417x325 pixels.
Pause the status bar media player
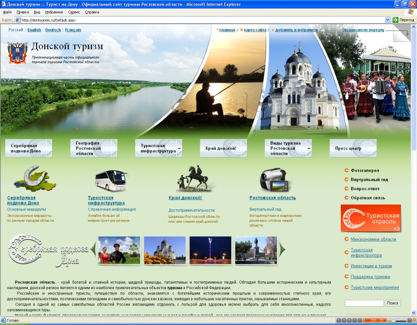(344, 320)
